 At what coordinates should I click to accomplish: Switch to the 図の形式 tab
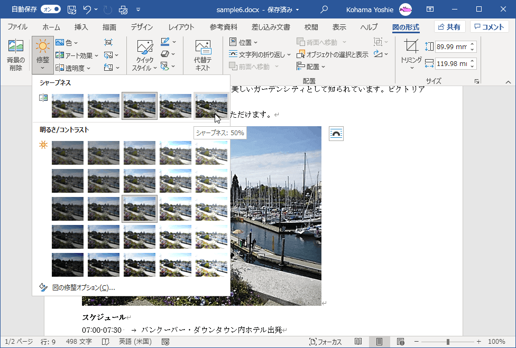pyautogui.click(x=406, y=27)
